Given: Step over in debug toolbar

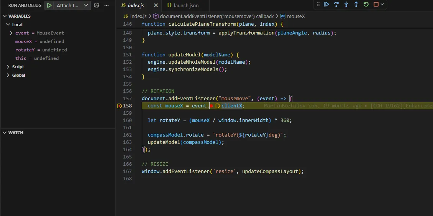Looking at the screenshot, I should (336, 4).
